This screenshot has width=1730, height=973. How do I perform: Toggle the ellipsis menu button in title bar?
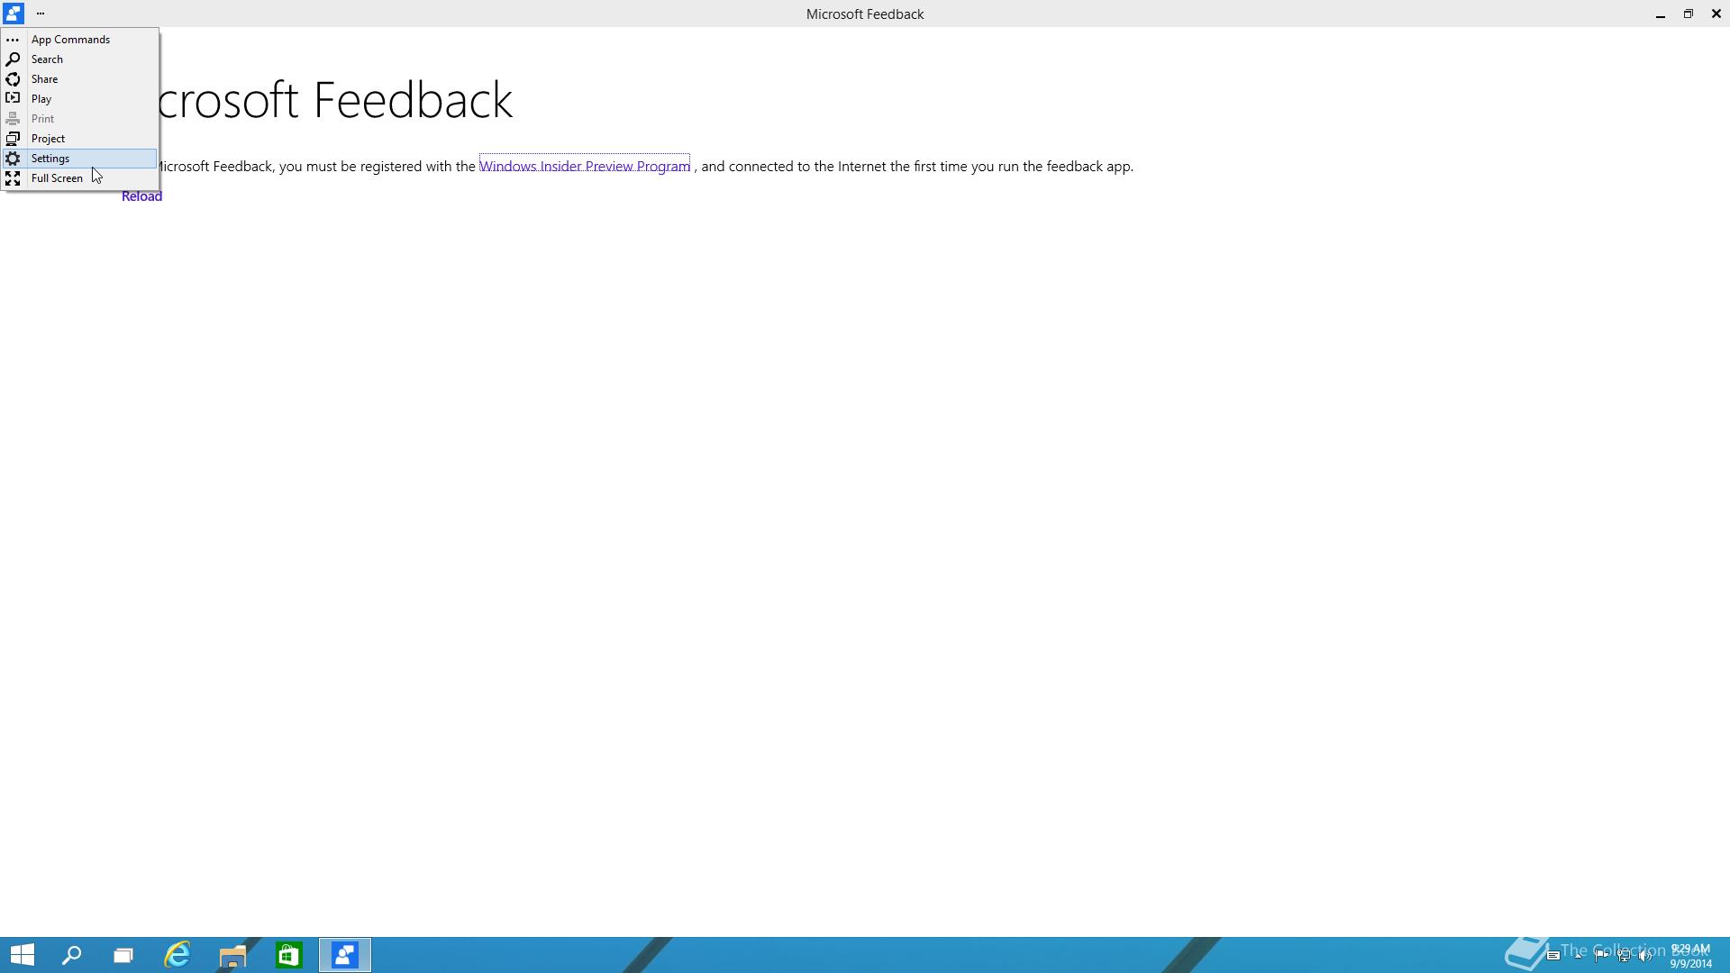(41, 14)
